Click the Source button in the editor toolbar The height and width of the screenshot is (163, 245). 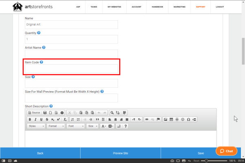(x=34, y=113)
